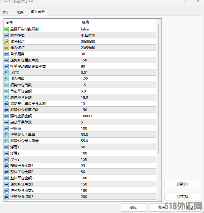Viewport: 204px width, 213px height.
Task: Click the integer icon beside 浮亏2
Action: (7, 153)
